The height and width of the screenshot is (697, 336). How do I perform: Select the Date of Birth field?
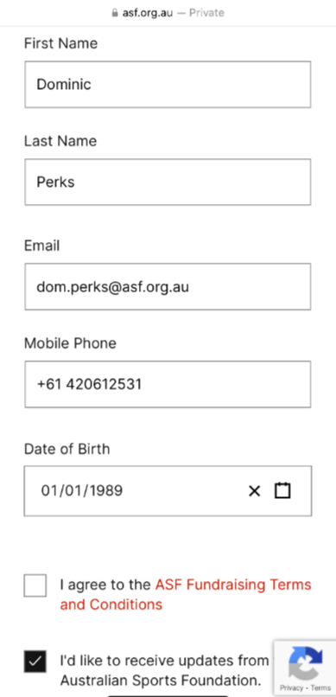168,491
